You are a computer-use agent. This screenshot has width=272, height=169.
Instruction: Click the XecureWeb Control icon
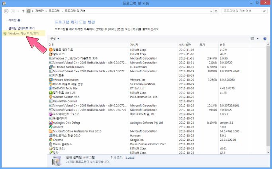[x=51, y=101]
